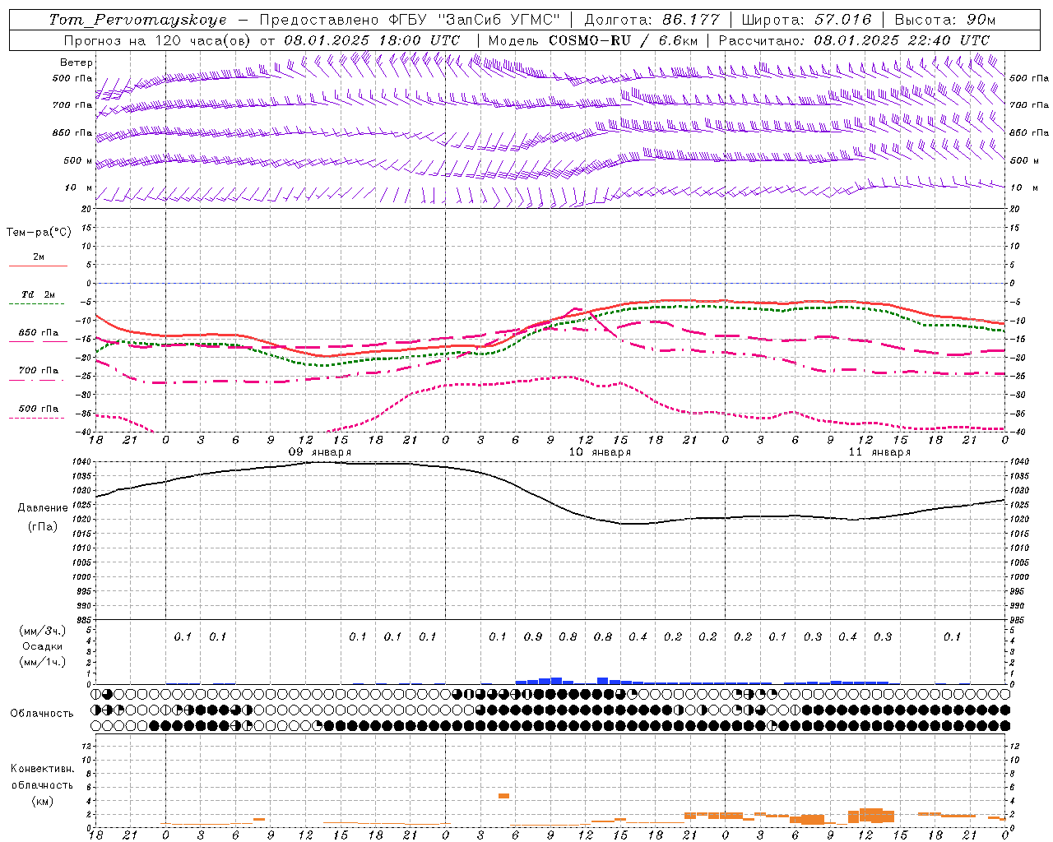
Task: Click the '(км)' convective height unit label
Action: click(42, 801)
